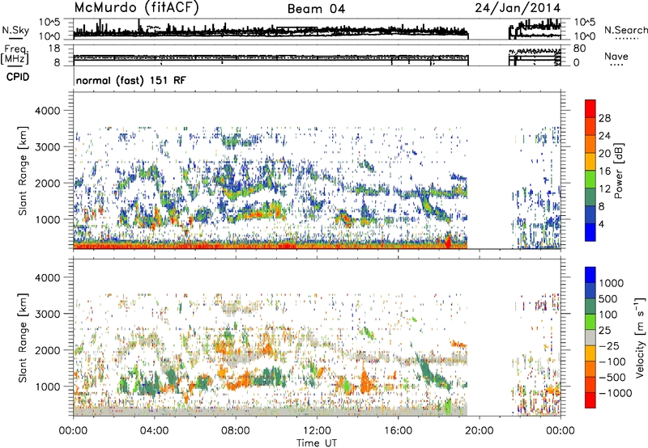Image resolution: width=648 pixels, height=448 pixels.
Task: Click the '12' value on power colorbar
Action: [604, 189]
